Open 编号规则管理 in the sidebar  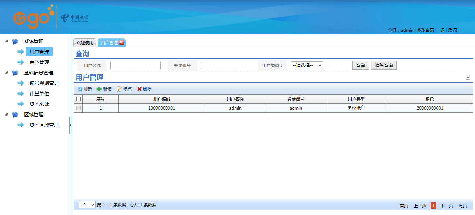coord(44,83)
